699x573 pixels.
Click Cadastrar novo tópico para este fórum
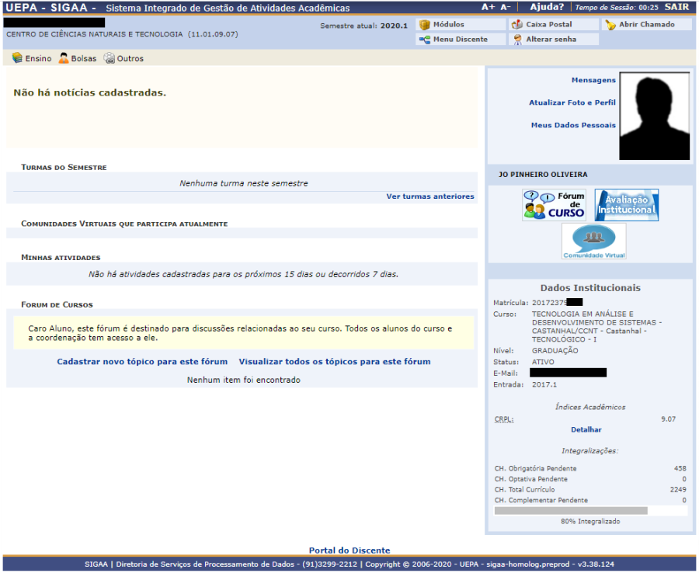click(142, 362)
